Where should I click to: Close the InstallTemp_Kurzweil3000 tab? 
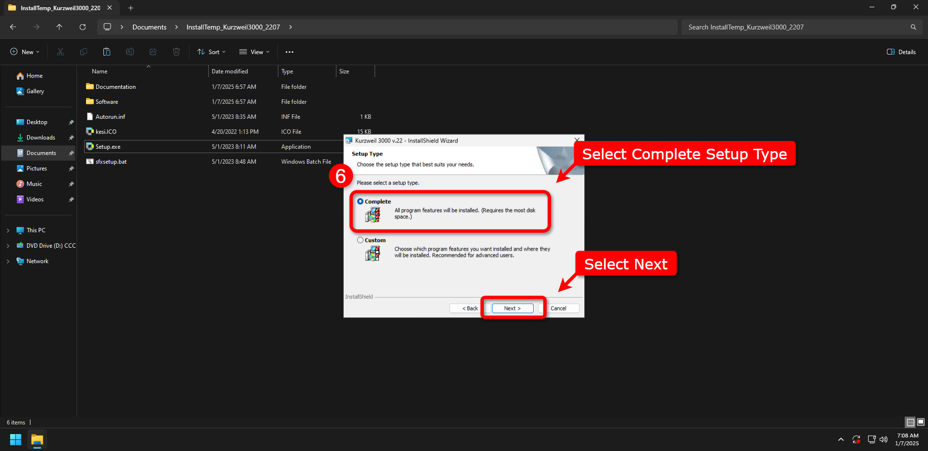point(110,8)
